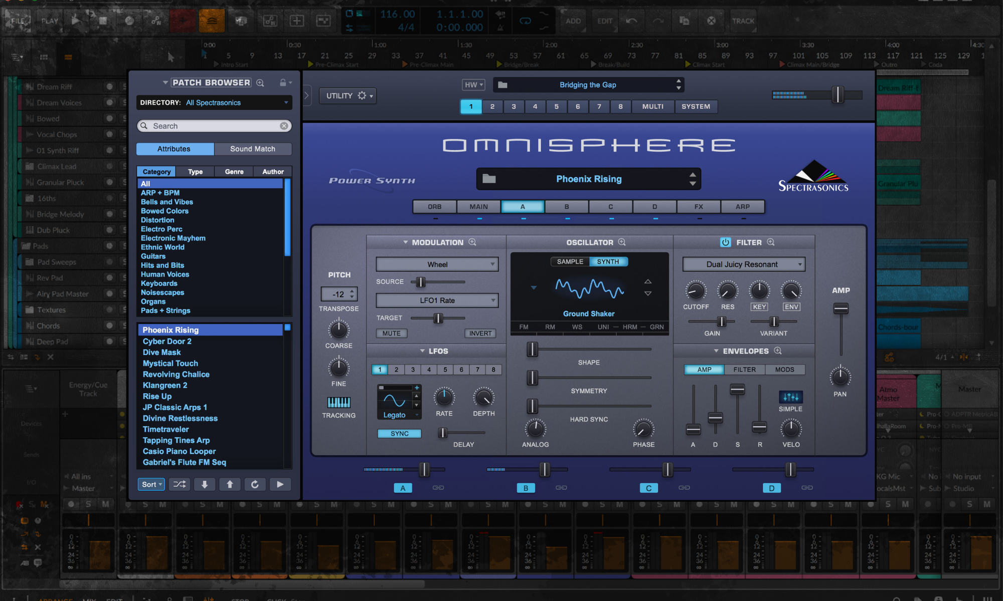The image size is (1003, 601).
Task: Clear search field with X icon
Action: 284,126
